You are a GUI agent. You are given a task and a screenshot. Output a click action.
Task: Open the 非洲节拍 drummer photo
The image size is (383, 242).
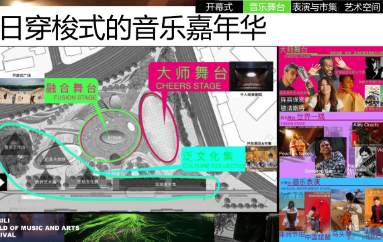click(292, 215)
